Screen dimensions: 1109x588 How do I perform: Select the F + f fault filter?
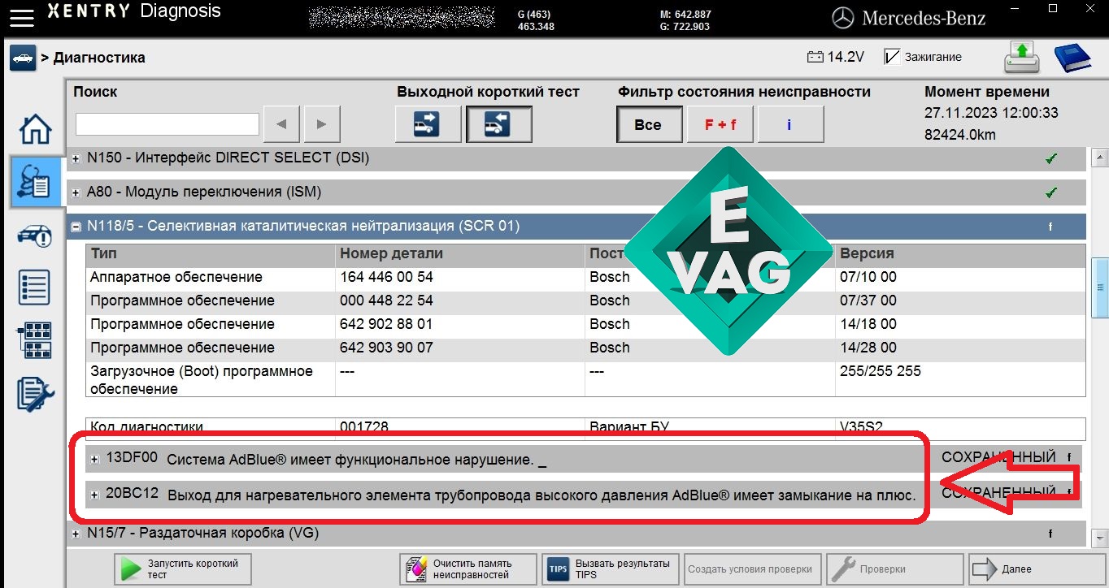720,124
